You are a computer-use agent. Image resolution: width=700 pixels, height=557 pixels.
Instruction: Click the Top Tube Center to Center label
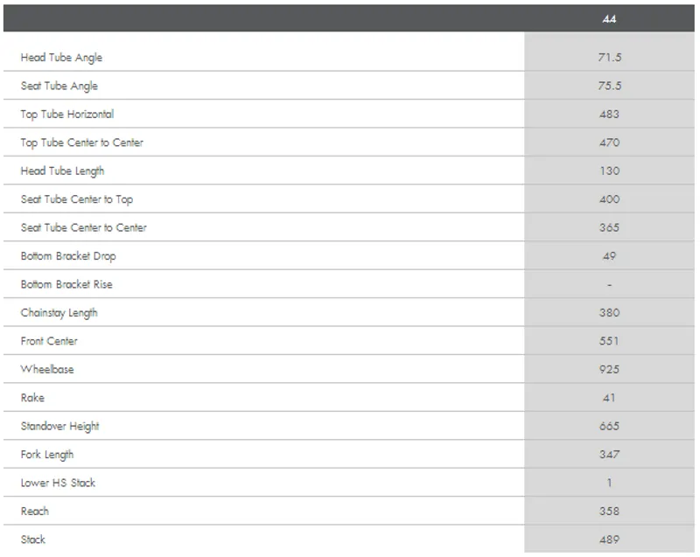(x=82, y=143)
